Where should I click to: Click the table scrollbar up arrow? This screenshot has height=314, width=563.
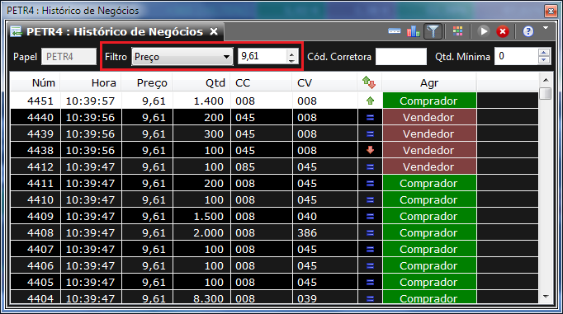point(546,80)
